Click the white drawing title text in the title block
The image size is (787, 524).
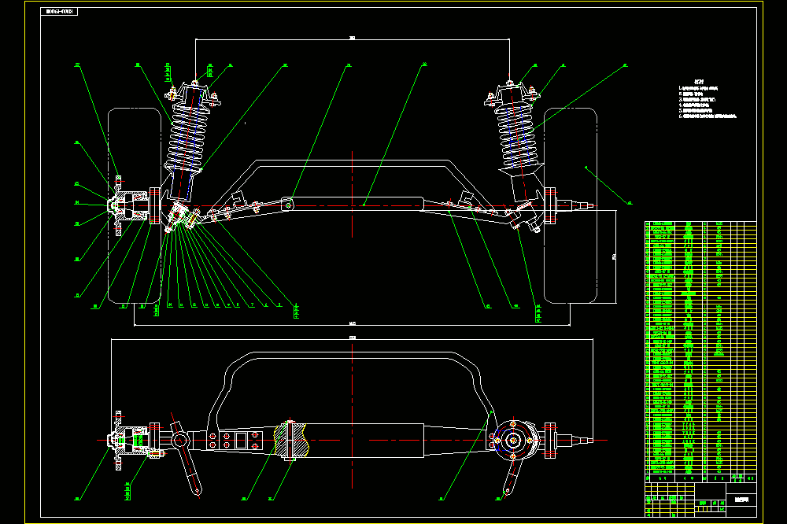(741, 500)
